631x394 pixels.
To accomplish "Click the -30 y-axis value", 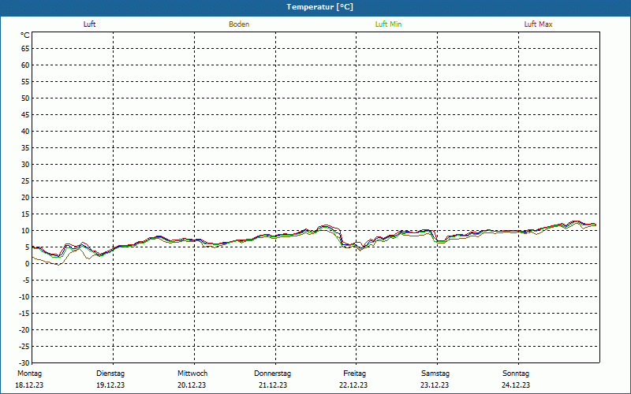I will [x=24, y=363].
